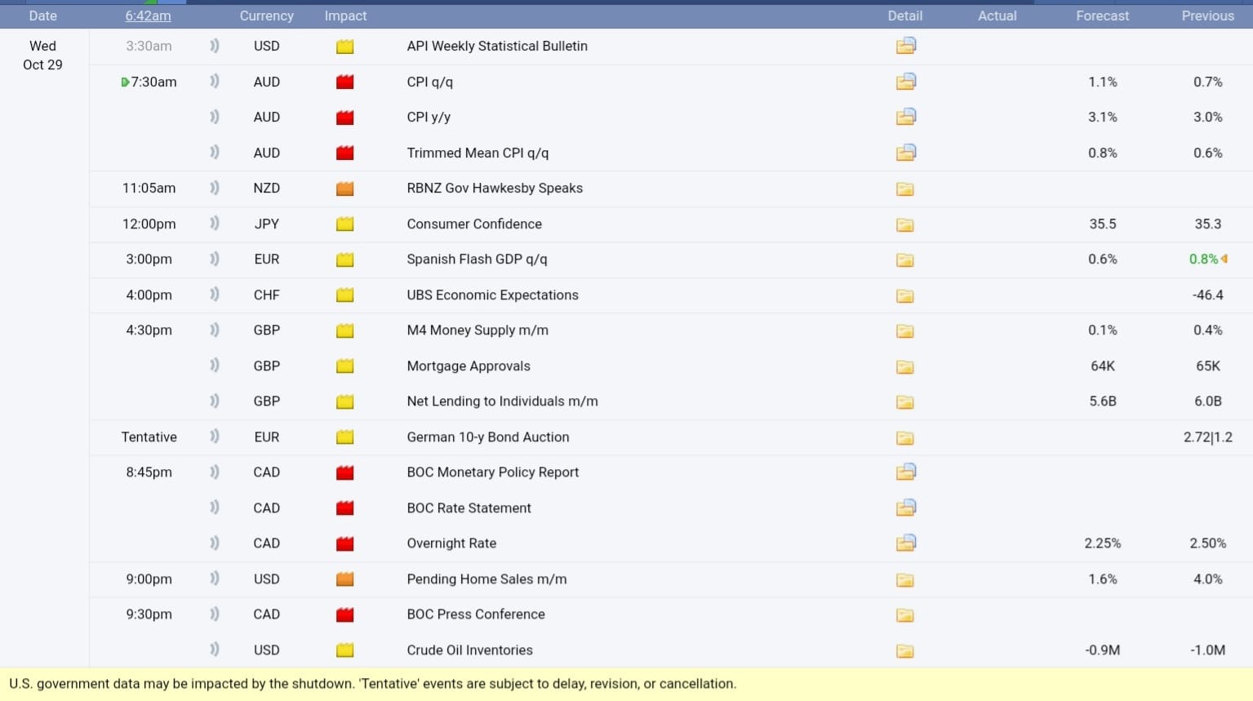Toggle sound alert for BOC Press Conference
1253x701 pixels.
(215, 614)
